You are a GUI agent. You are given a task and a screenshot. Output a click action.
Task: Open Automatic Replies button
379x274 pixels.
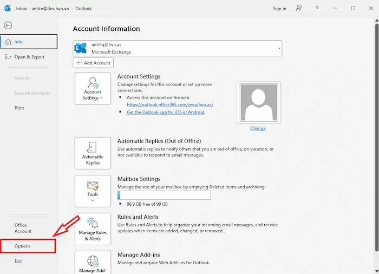[93, 153]
